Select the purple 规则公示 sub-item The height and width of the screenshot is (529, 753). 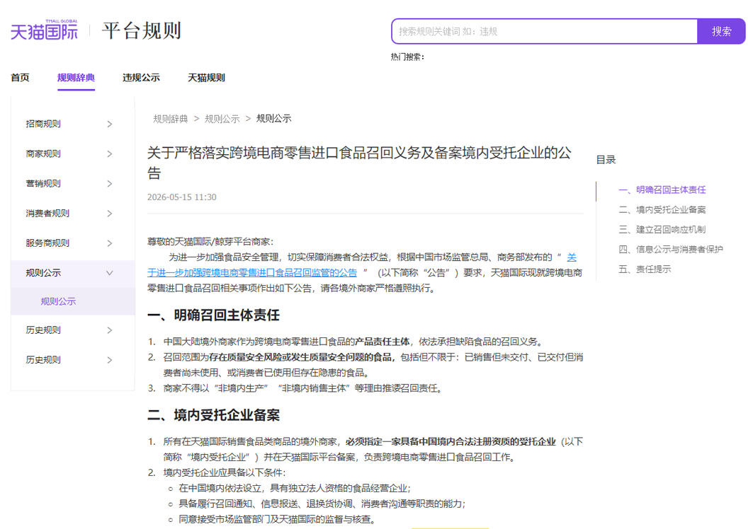tap(58, 302)
